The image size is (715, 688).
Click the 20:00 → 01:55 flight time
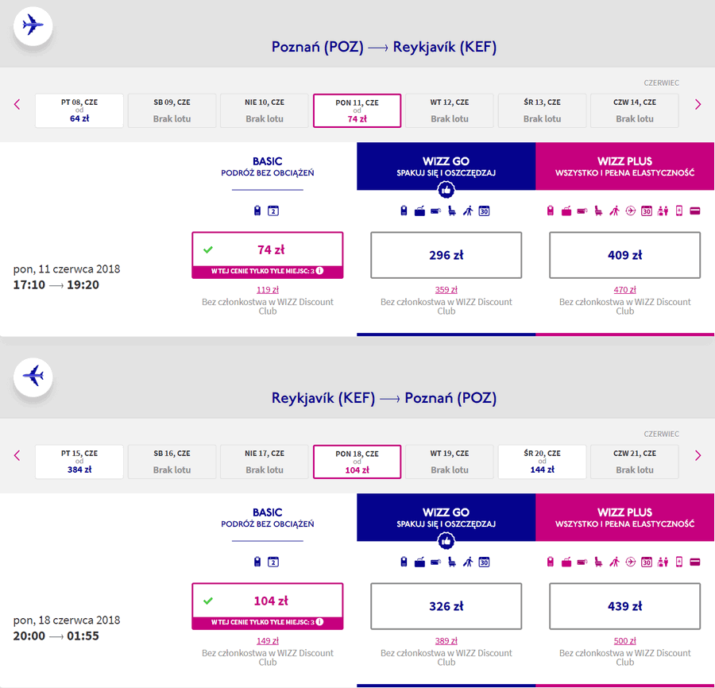(x=56, y=636)
